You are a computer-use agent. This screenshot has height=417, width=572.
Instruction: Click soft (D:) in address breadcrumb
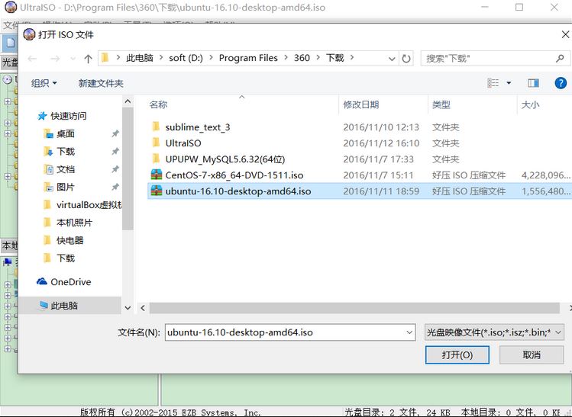(186, 58)
